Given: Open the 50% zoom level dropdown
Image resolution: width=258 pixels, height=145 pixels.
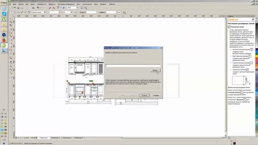Looking at the screenshot, I should pyautogui.click(x=77, y=8).
